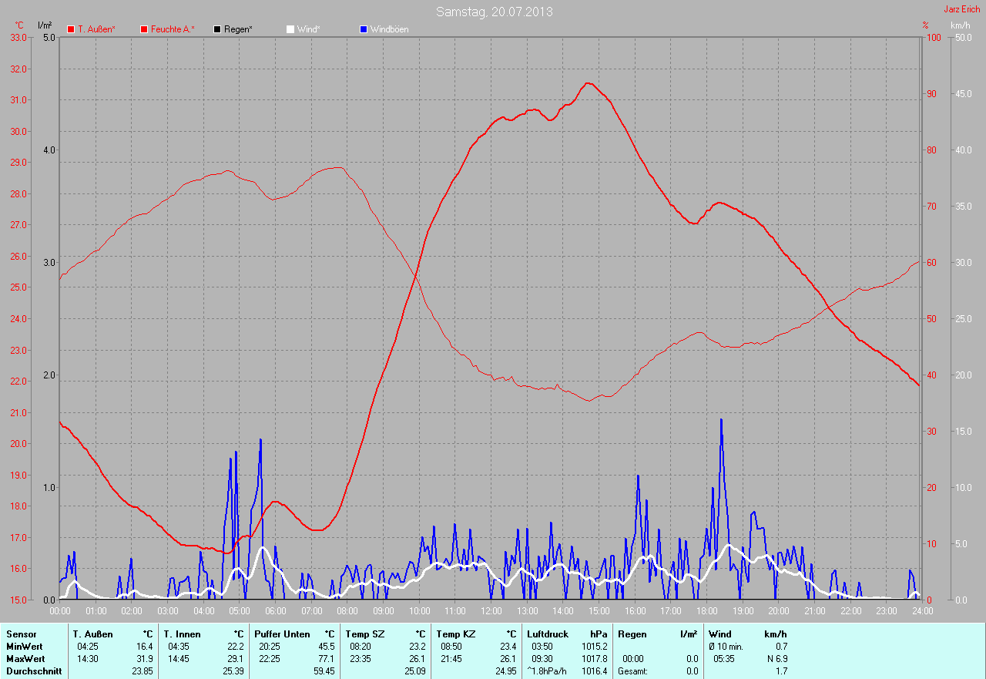This screenshot has height=679, width=986.
Task: Click the red Feuchte A. legend color square
Action: click(144, 29)
